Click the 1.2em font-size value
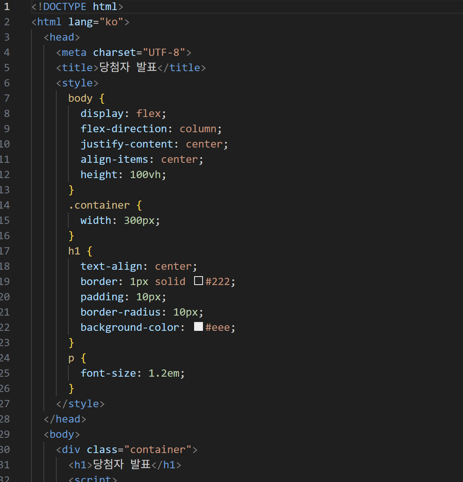 click(164, 373)
